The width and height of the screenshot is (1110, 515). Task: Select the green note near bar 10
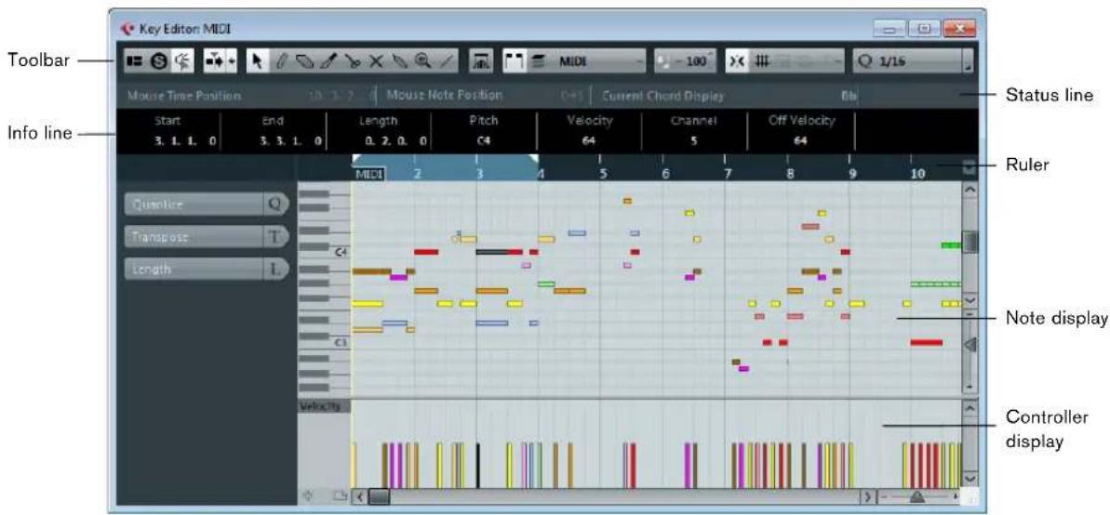click(951, 245)
